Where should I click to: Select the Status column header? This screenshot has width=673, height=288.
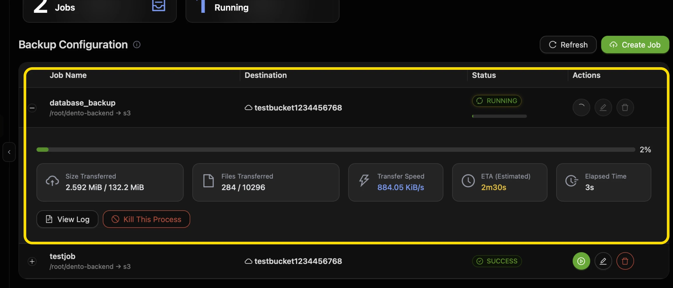point(484,75)
